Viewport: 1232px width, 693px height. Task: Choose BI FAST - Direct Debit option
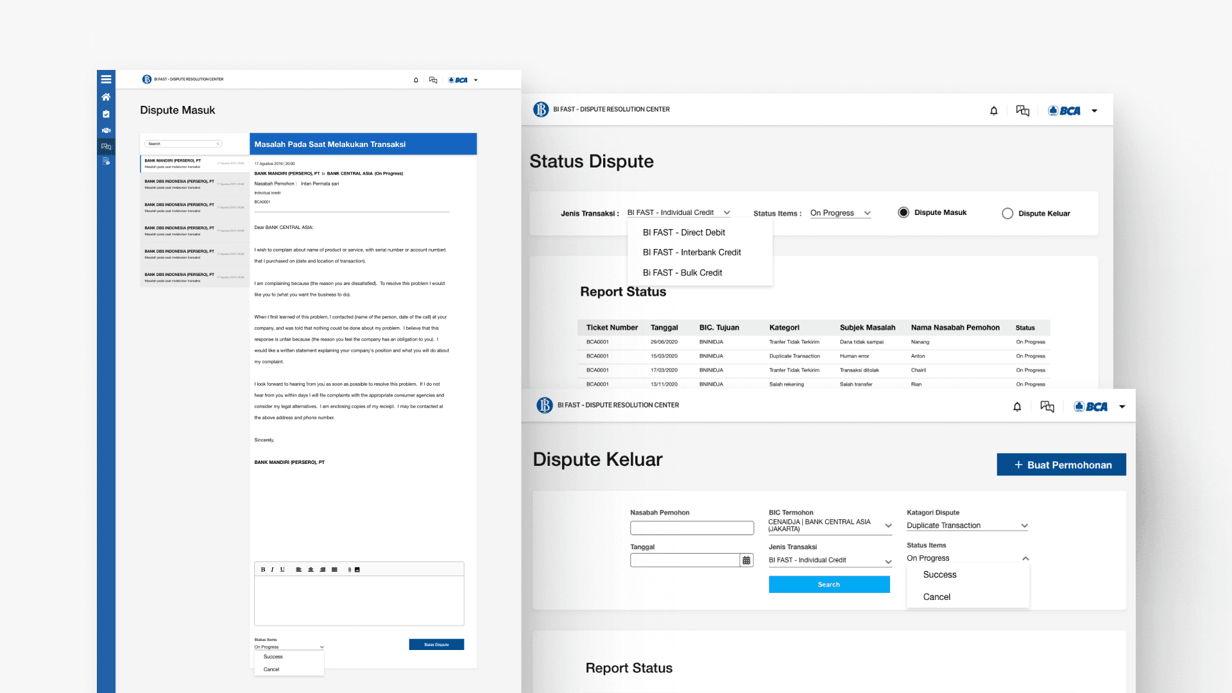[684, 232]
